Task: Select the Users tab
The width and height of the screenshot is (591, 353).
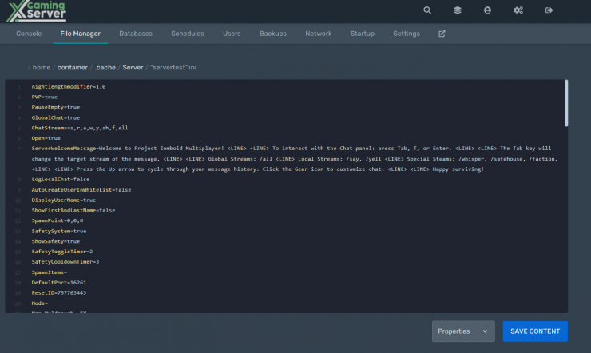Action: click(232, 34)
